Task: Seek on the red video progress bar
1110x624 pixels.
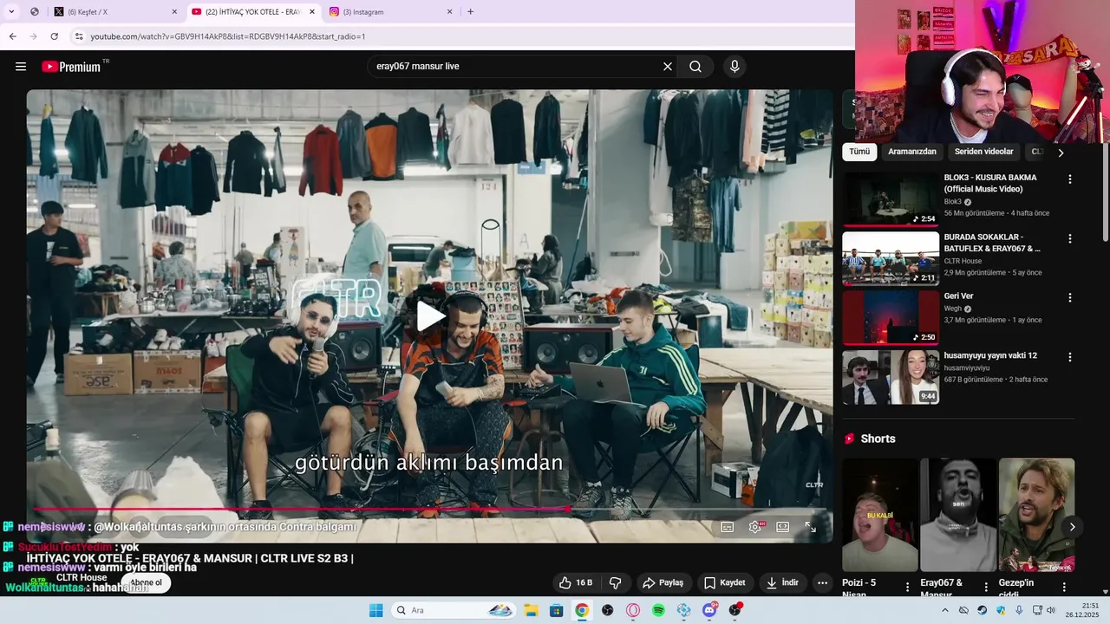Action: point(430,510)
